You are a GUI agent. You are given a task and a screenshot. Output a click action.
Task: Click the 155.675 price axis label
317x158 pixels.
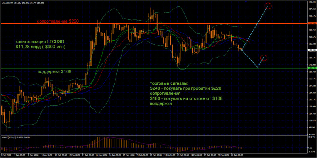coord(312,79)
